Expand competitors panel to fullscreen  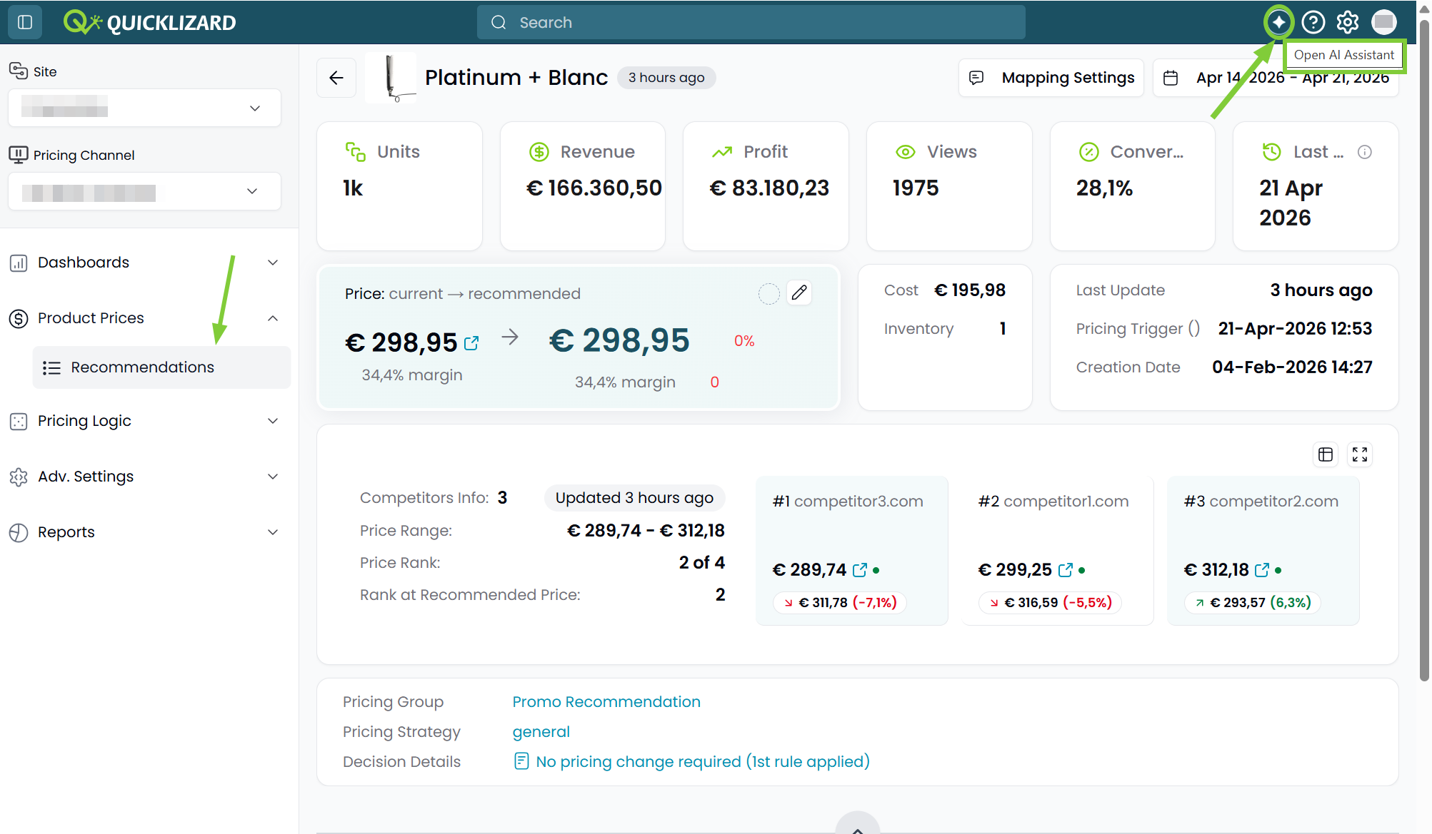coord(1360,454)
